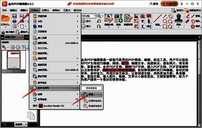Select the red oval shape tool
Screen dimensions: 202x128
[x=165, y=21]
